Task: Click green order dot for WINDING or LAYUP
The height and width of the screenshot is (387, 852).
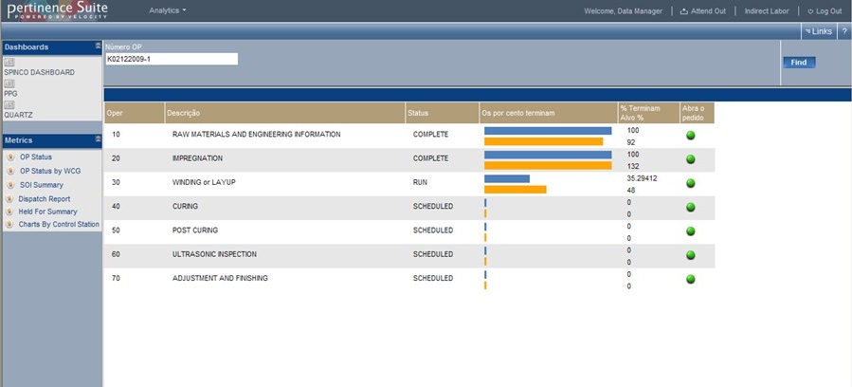Action: 690,183
